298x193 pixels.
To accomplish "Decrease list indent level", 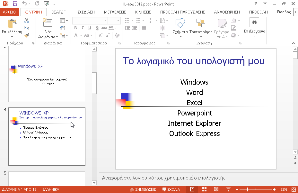I will tap(127, 28).
